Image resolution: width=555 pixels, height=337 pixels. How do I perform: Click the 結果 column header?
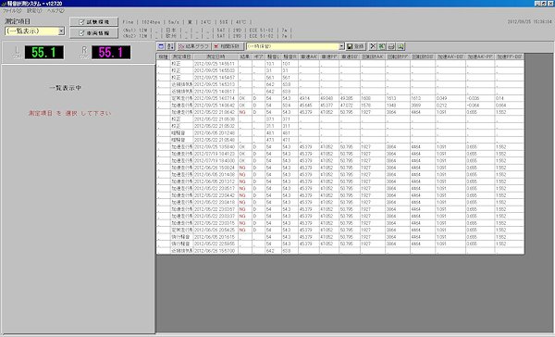point(245,56)
